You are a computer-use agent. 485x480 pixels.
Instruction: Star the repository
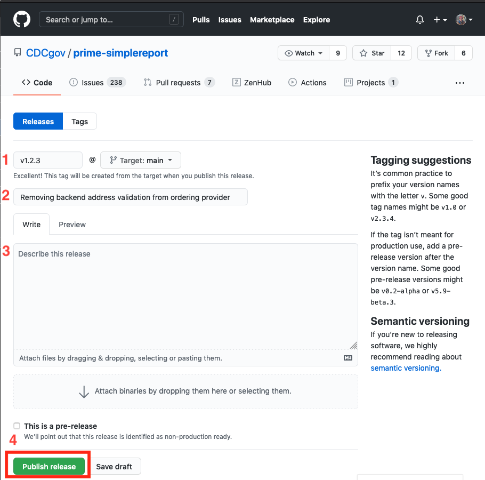coord(372,53)
